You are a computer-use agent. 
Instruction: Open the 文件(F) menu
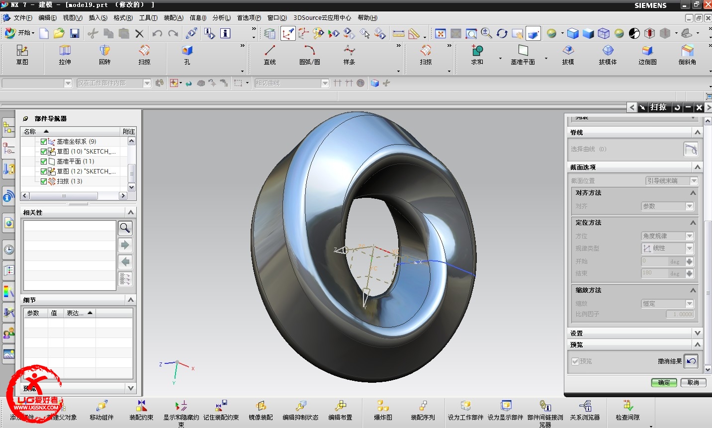[23, 18]
